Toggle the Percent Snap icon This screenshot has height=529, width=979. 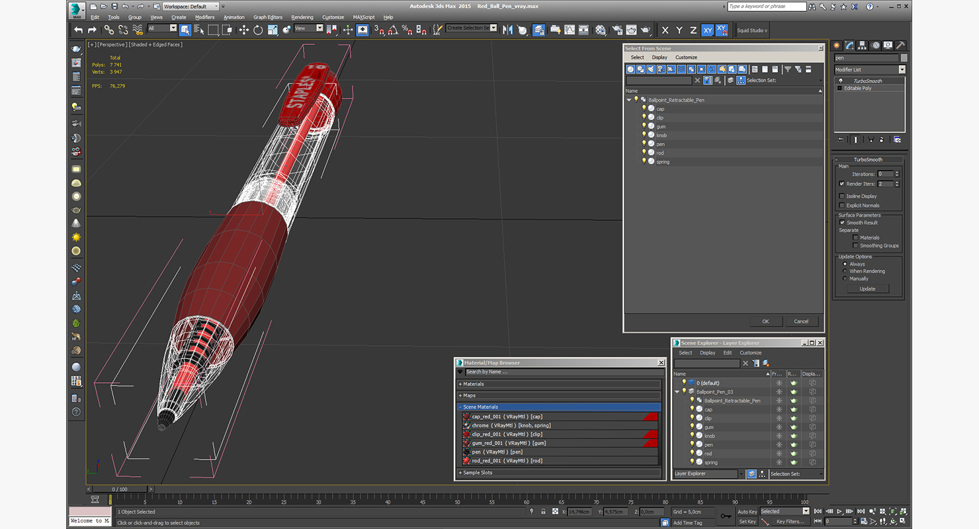(407, 30)
